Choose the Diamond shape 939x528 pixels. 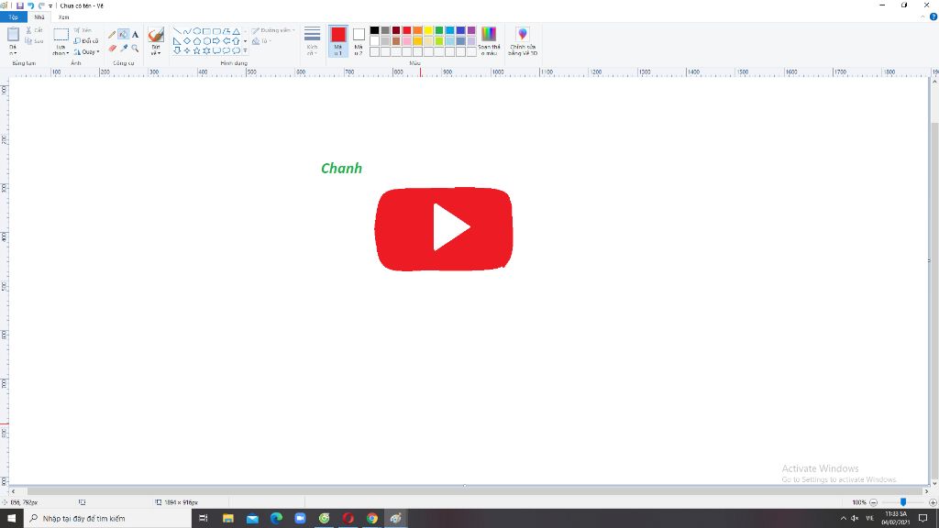[187, 40]
